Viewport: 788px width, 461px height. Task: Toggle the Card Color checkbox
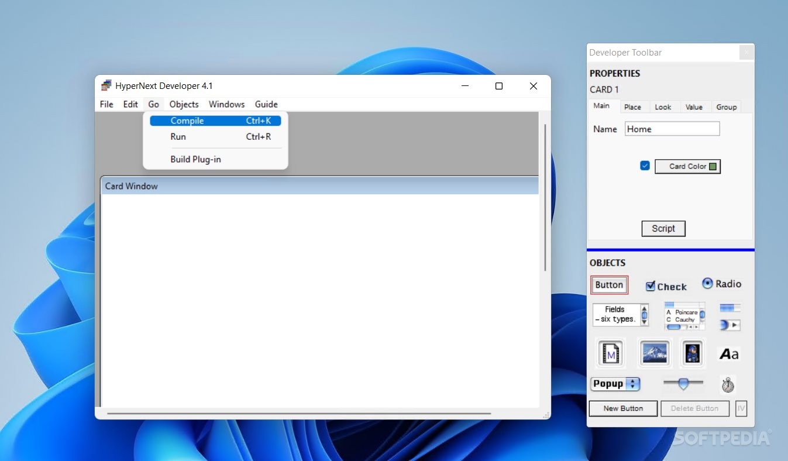645,166
